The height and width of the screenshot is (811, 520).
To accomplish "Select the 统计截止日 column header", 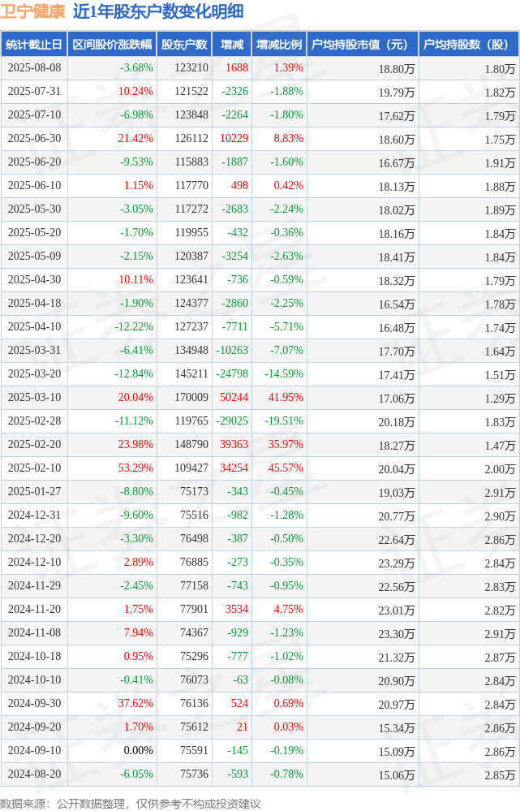I will 34,45.
